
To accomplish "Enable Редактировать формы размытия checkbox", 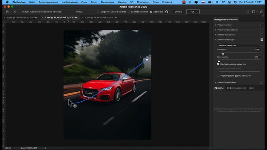I will [218, 76].
